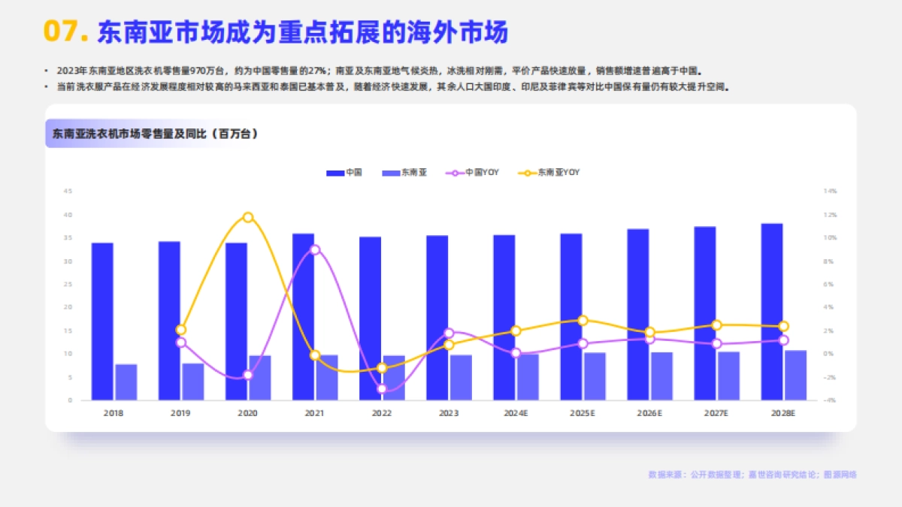This screenshot has width=902, height=507.
Task: Click the yellow 2020 peak data point
Action: [x=247, y=216]
